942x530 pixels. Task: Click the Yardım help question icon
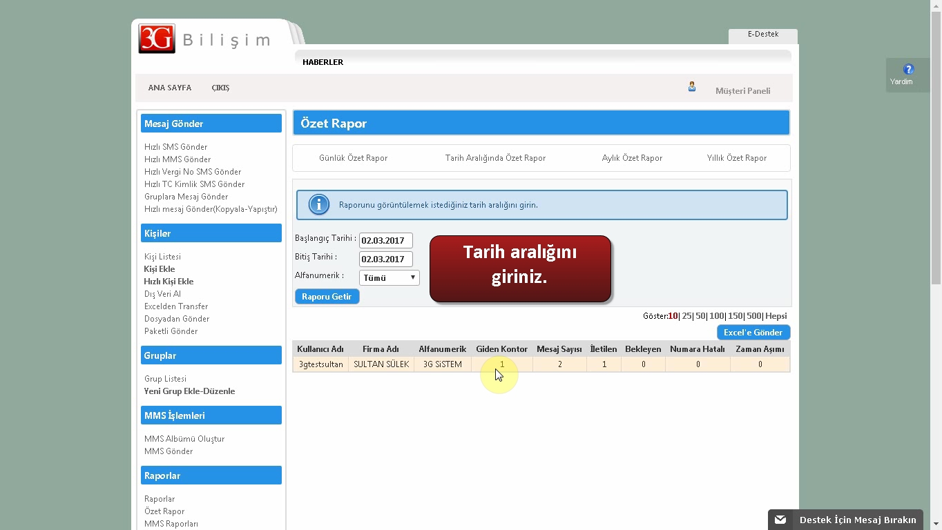pos(908,70)
